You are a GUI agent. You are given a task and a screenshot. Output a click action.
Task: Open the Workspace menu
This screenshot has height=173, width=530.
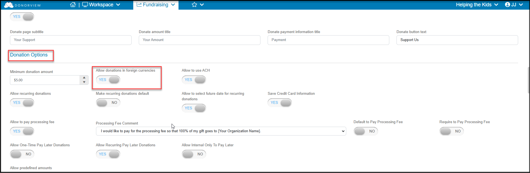[x=101, y=5]
